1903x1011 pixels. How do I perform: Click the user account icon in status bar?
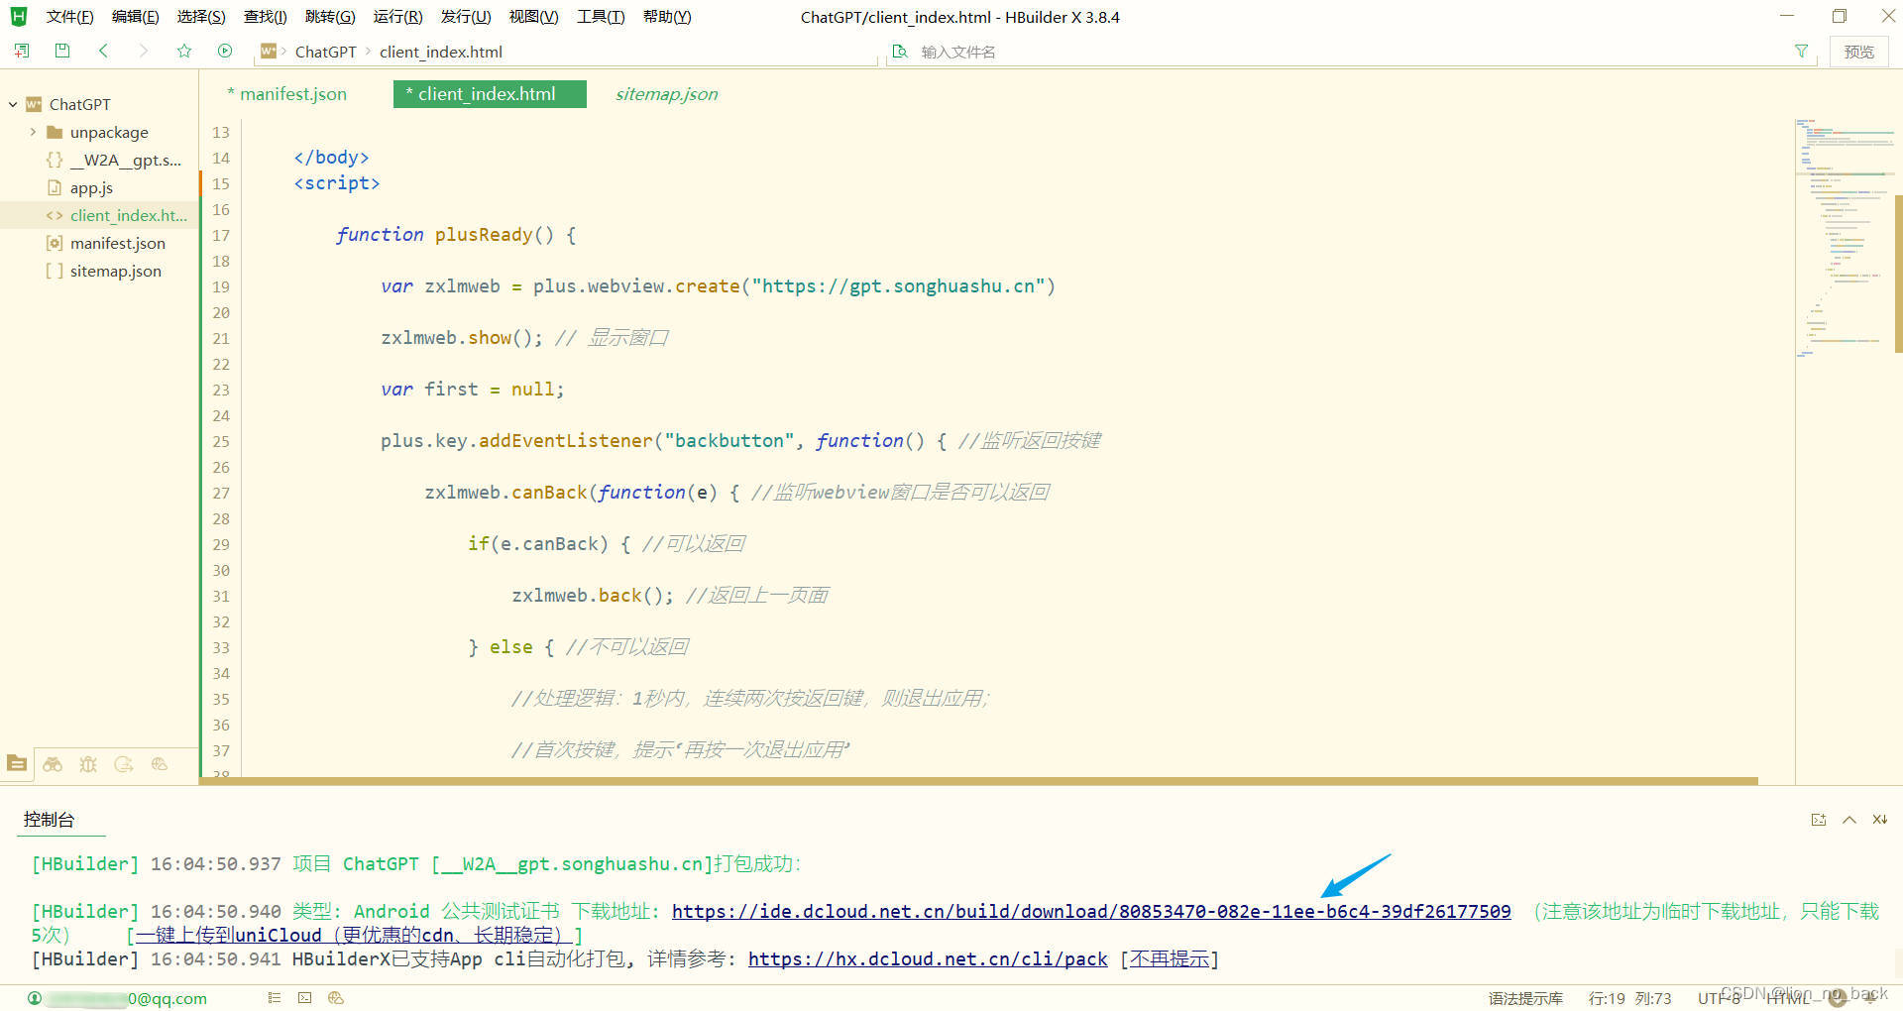(x=35, y=998)
